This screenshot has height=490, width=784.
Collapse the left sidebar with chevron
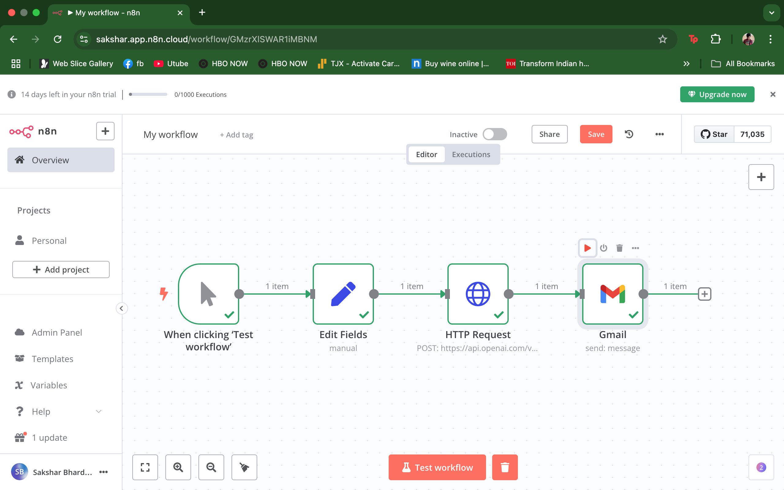coord(122,308)
